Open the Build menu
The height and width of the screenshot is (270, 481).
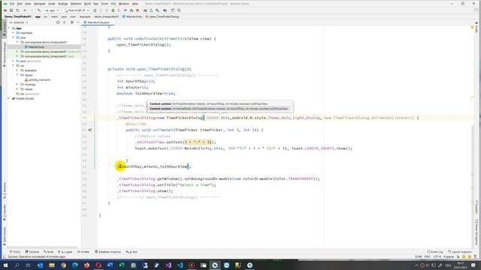pyautogui.click(x=87, y=4)
